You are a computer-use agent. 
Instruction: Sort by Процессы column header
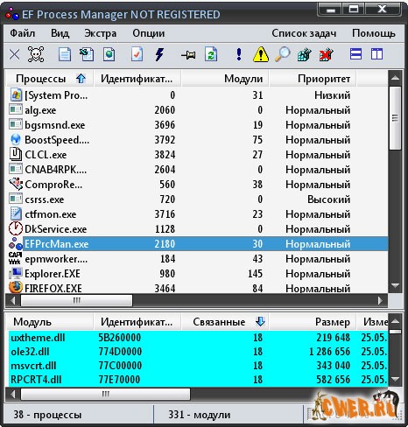50,79
